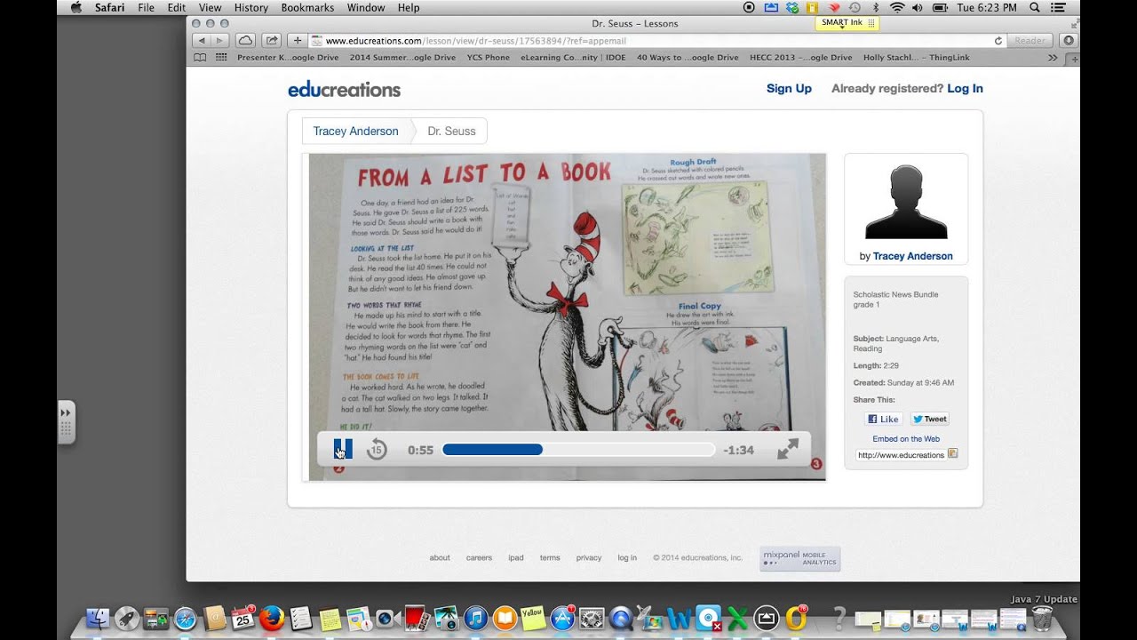Image resolution: width=1137 pixels, height=640 pixels.
Task: Enter fullscreen mode for the lesson player
Action: (x=788, y=450)
